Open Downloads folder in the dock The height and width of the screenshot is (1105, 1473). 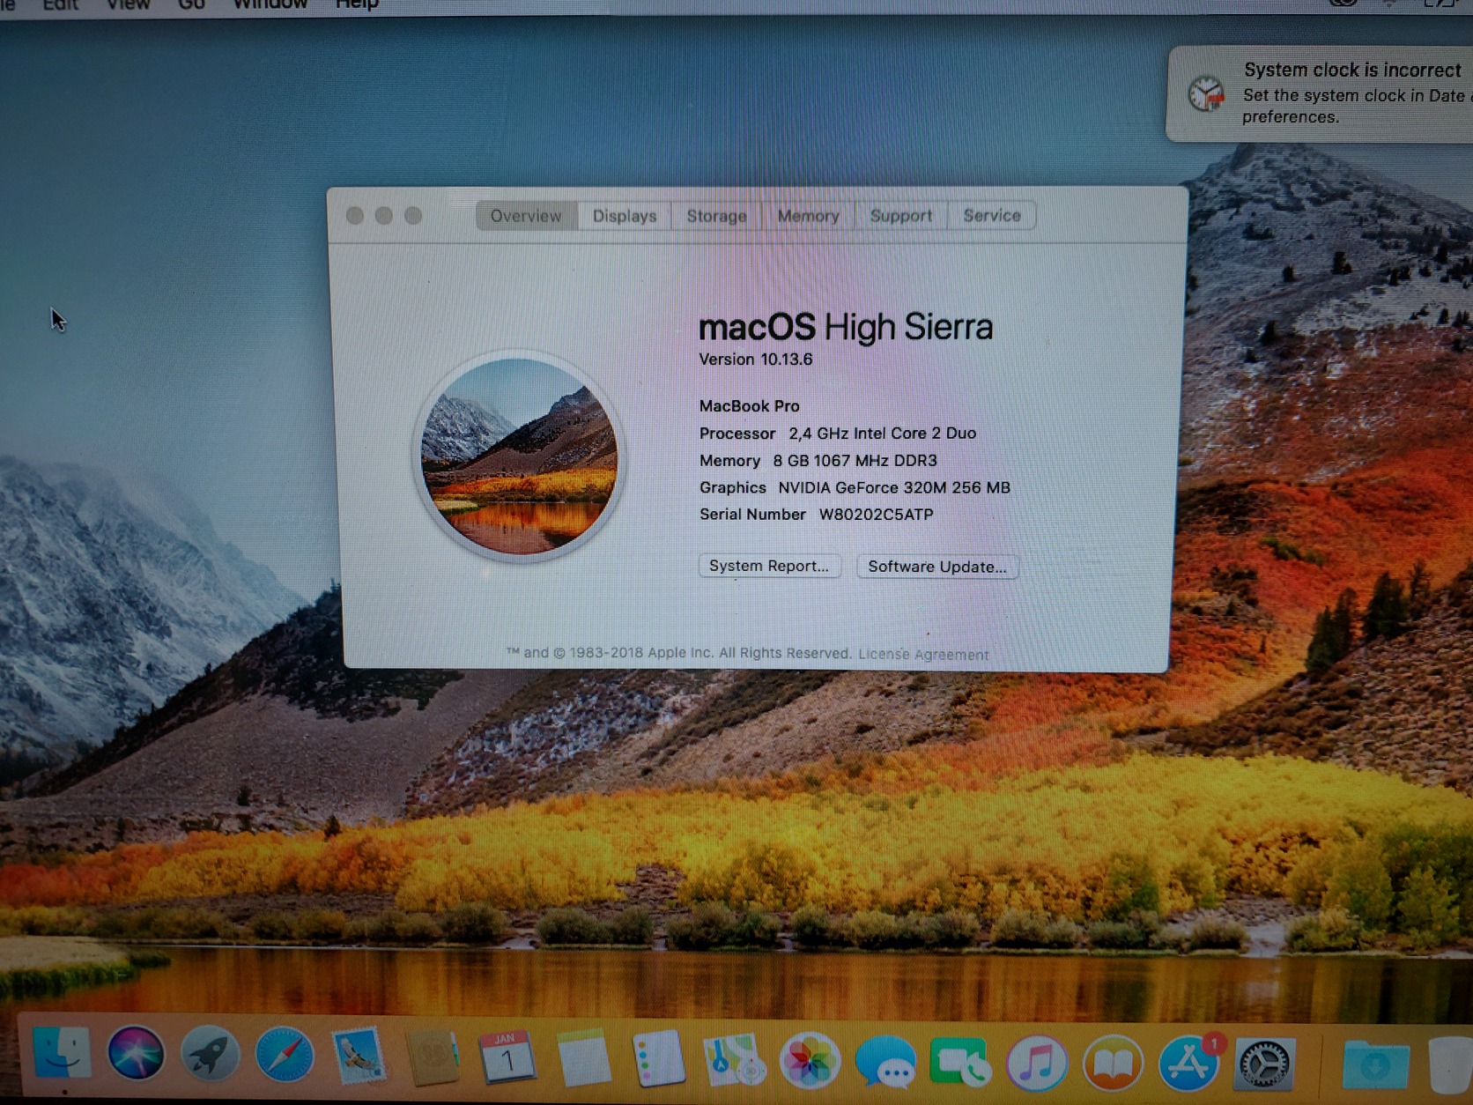[1375, 1066]
